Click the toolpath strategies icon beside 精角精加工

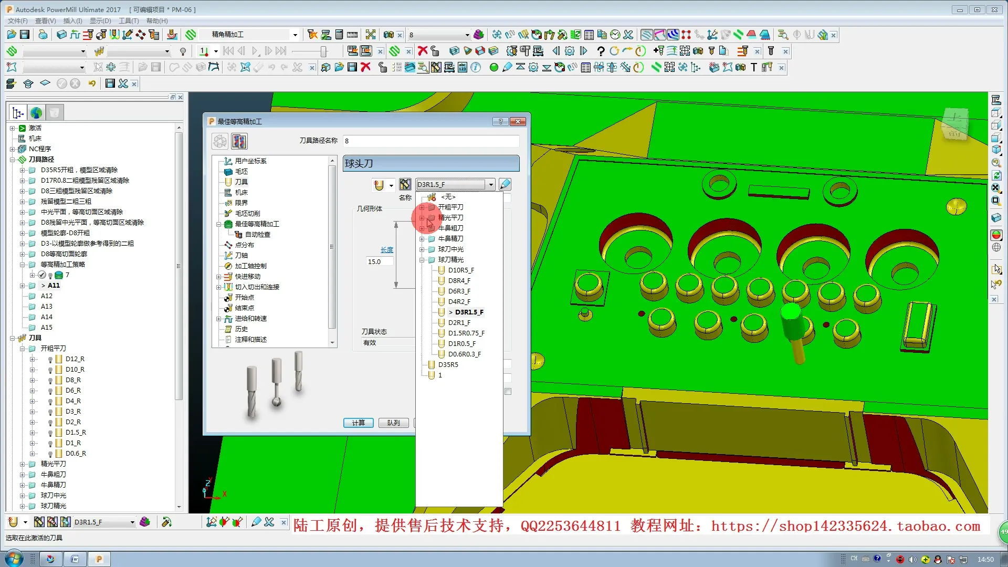point(191,35)
